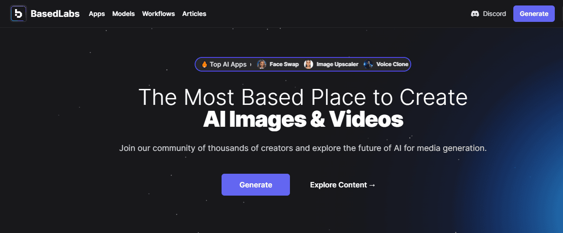Click the Voice Clone icon
The width and height of the screenshot is (563, 233).
click(x=368, y=64)
